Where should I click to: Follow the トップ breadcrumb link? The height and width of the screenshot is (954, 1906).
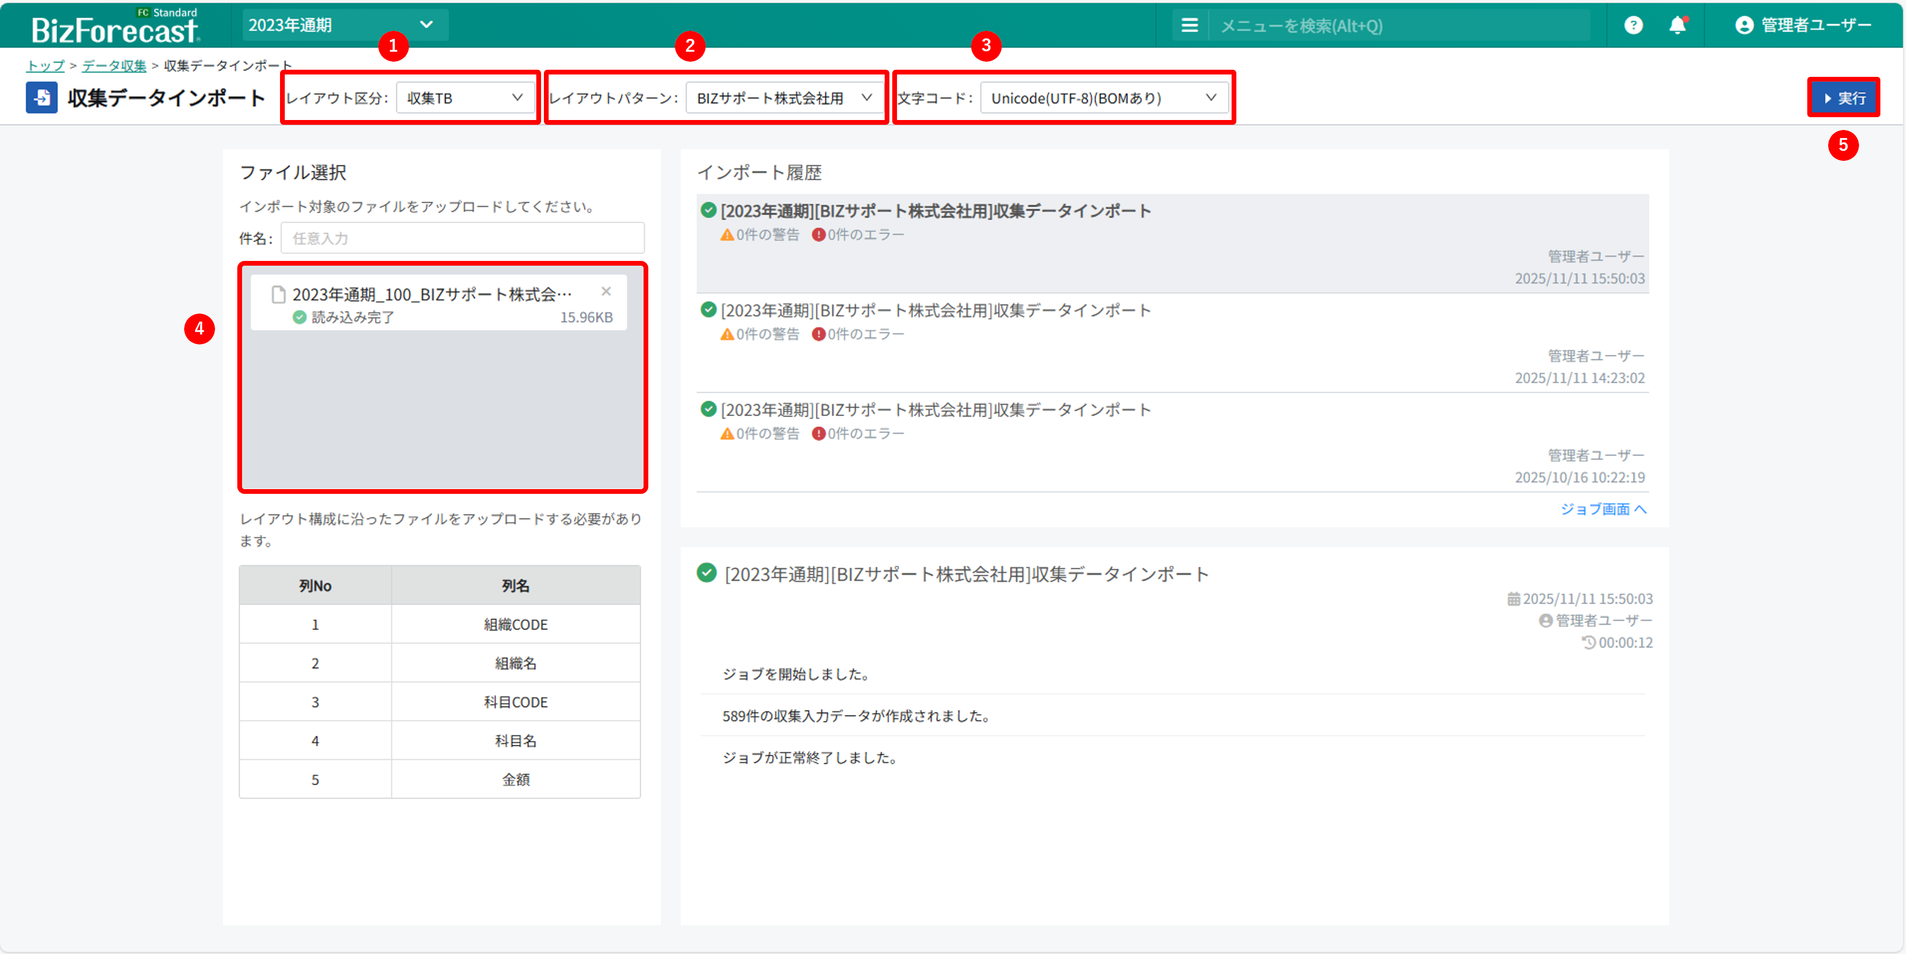click(46, 66)
